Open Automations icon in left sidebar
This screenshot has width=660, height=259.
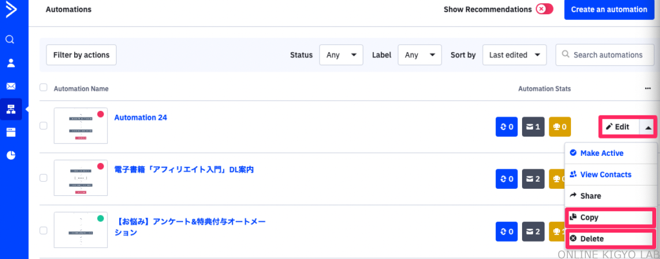10,110
